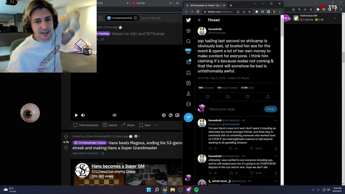This screenshot has width=345, height=194.
Task: Navigate back in the Twitter browser window
Action: [x=187, y=12]
